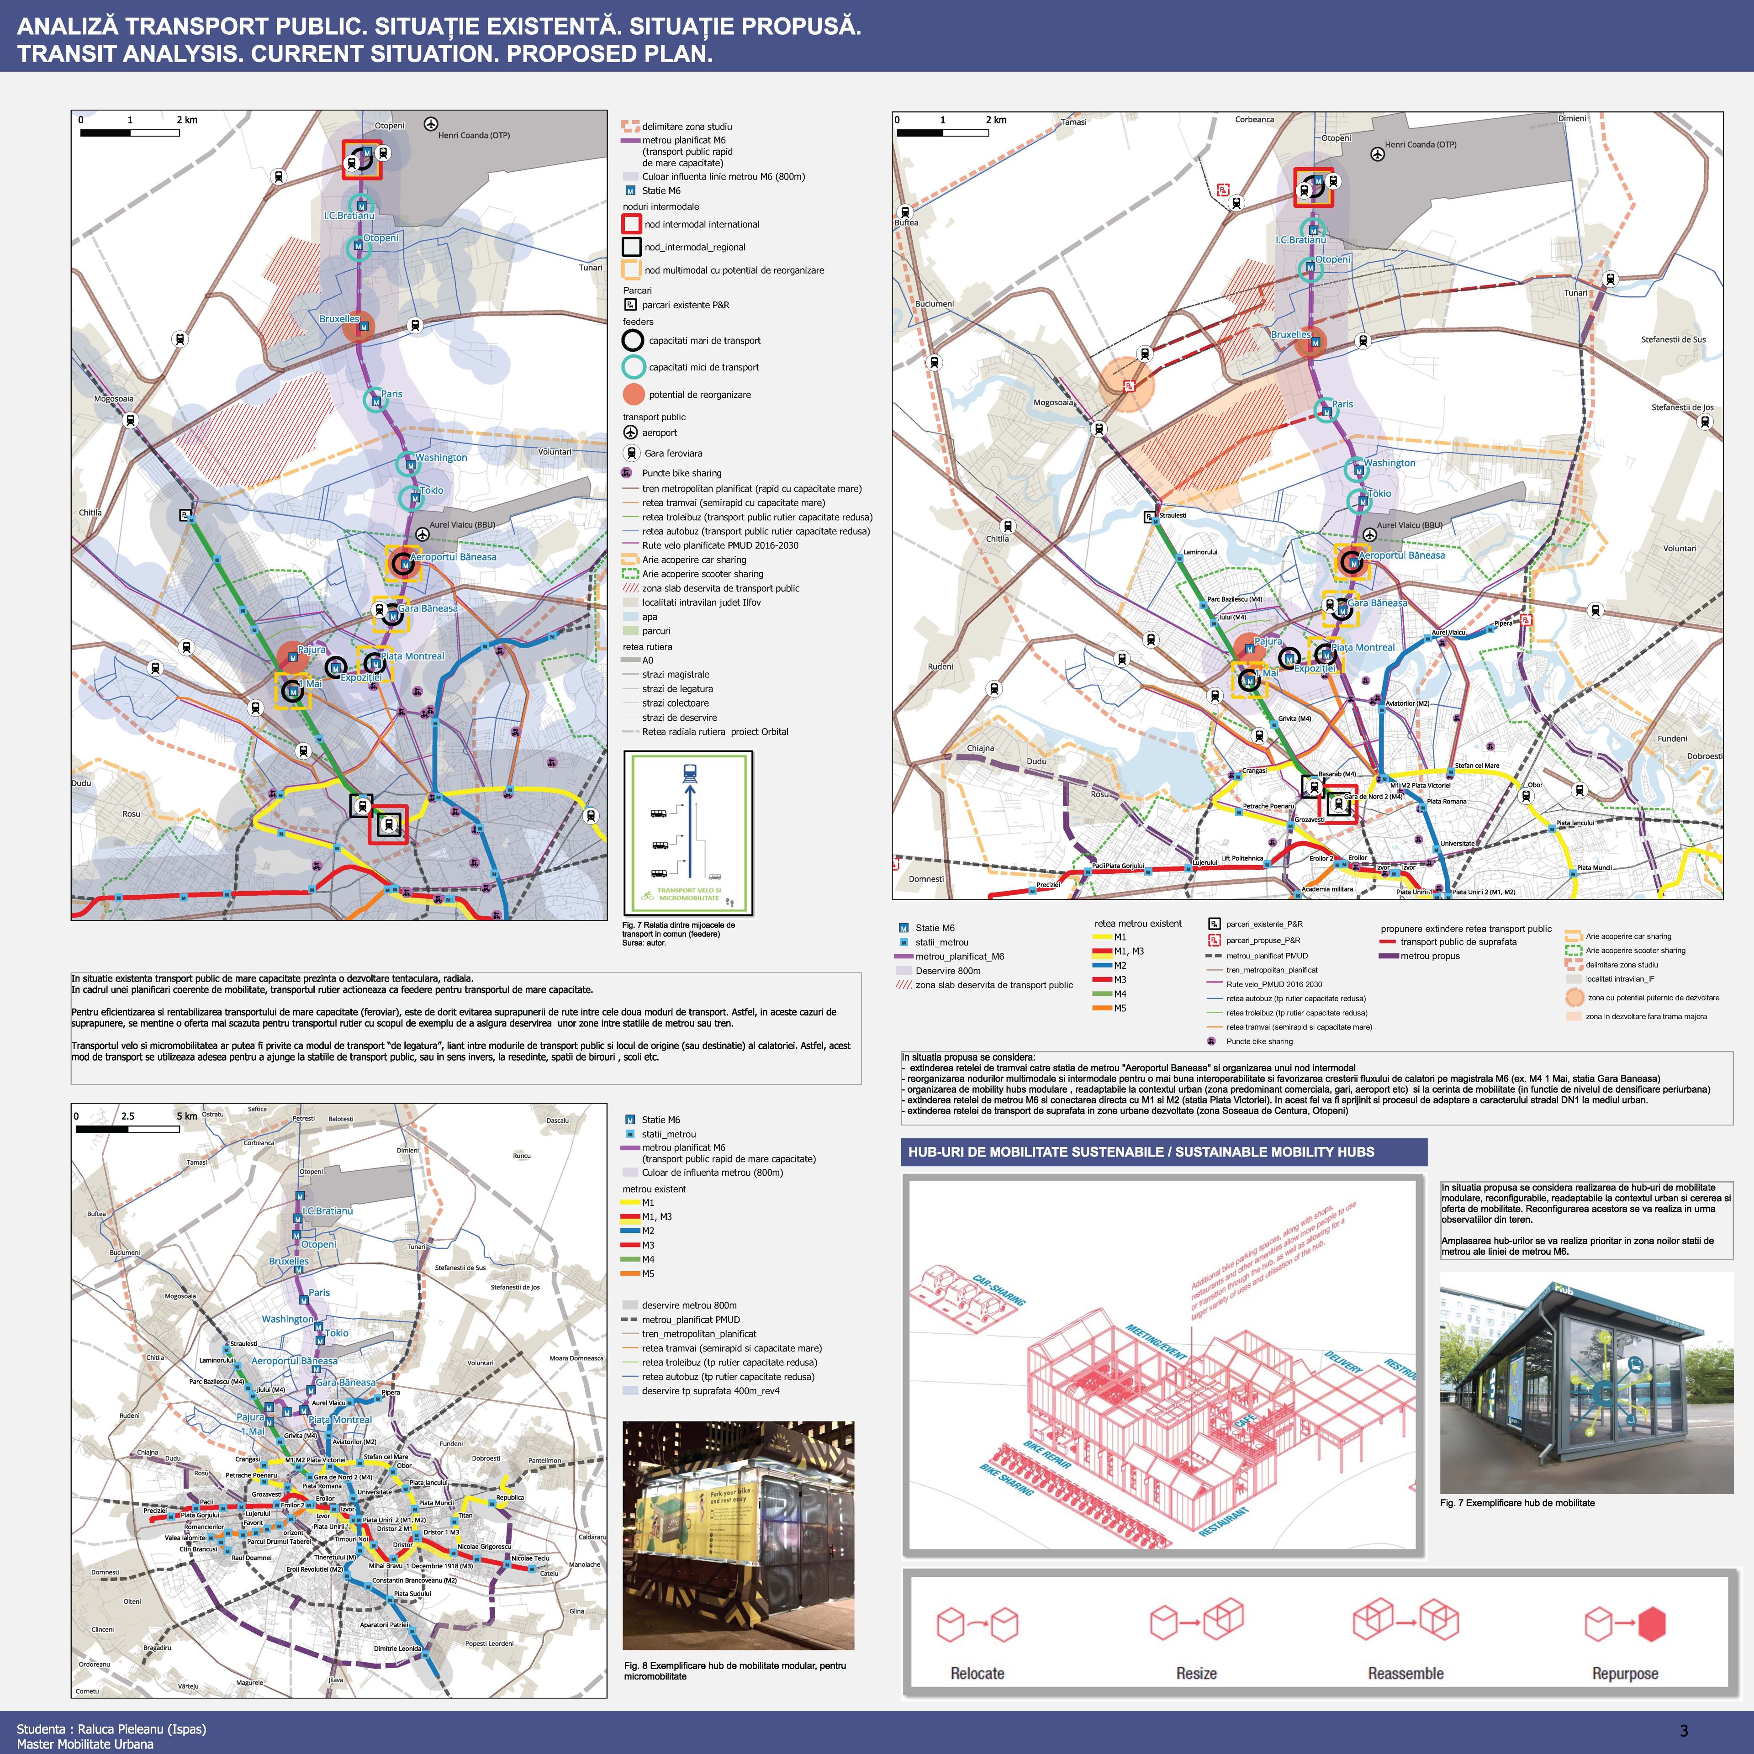This screenshot has height=1754, width=1754.
Task: Click 'Retea radiala rutiera proiect Orbital' legend entry
Action: tap(715, 732)
